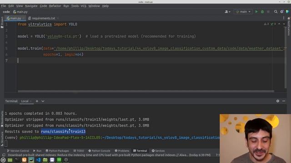Start debugging with the green bug icon
291x163 pixels.
tap(262, 12)
